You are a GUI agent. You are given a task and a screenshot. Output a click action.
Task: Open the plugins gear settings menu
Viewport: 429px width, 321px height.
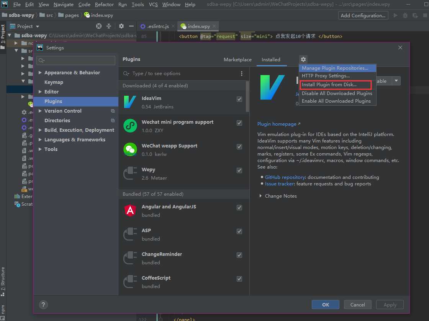[x=303, y=59]
